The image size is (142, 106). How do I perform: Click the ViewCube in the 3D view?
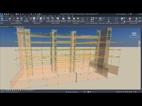[x=134, y=35]
